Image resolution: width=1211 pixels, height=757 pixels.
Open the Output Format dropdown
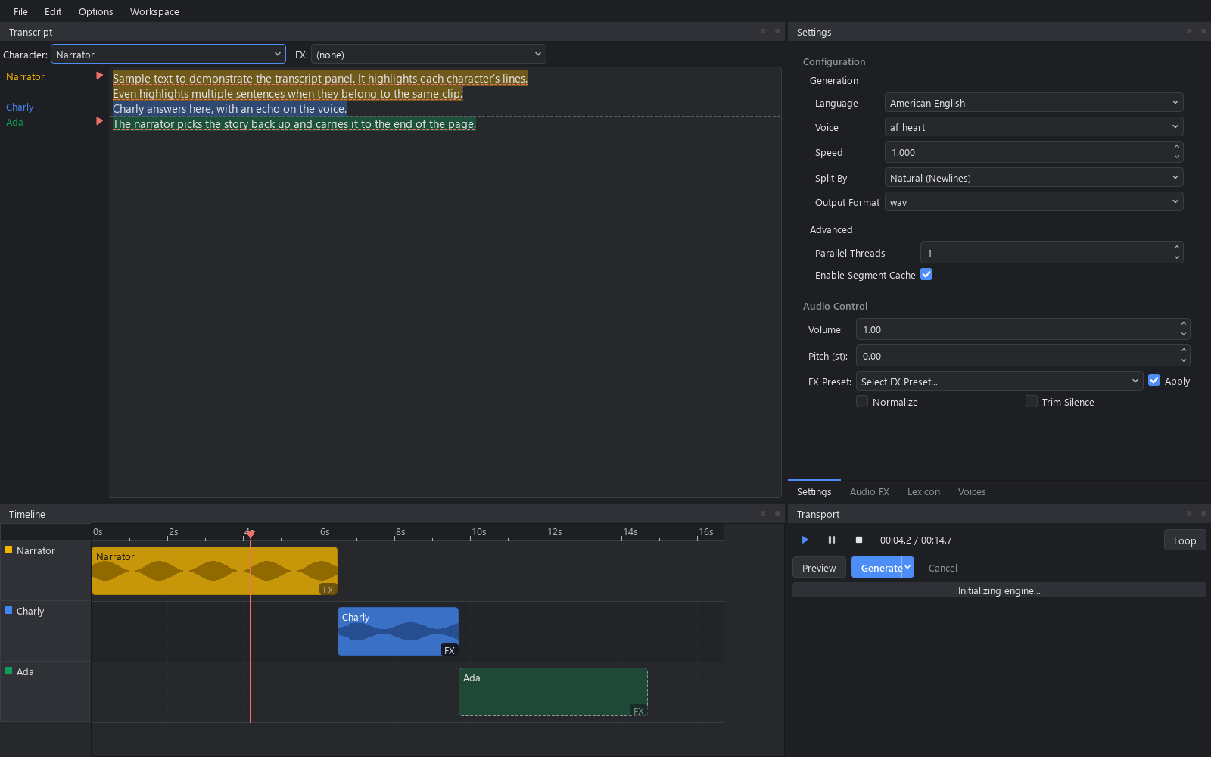[x=1034, y=202]
